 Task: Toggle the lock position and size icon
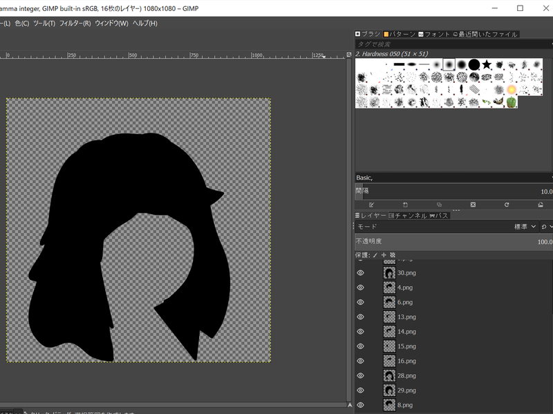pos(384,255)
